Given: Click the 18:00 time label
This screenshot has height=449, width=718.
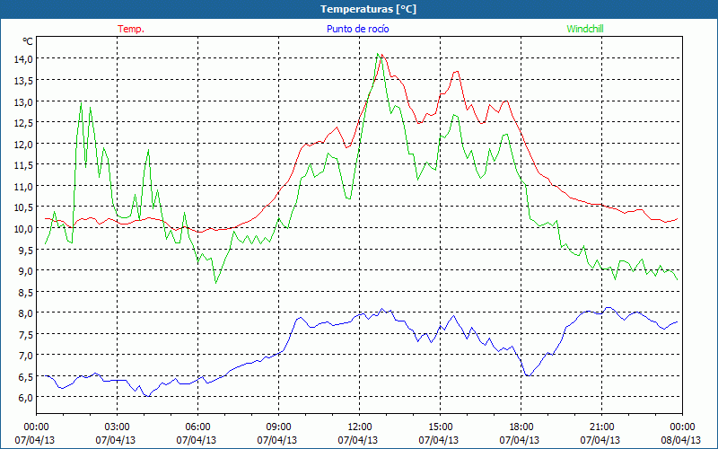Looking at the screenshot, I should (x=521, y=427).
